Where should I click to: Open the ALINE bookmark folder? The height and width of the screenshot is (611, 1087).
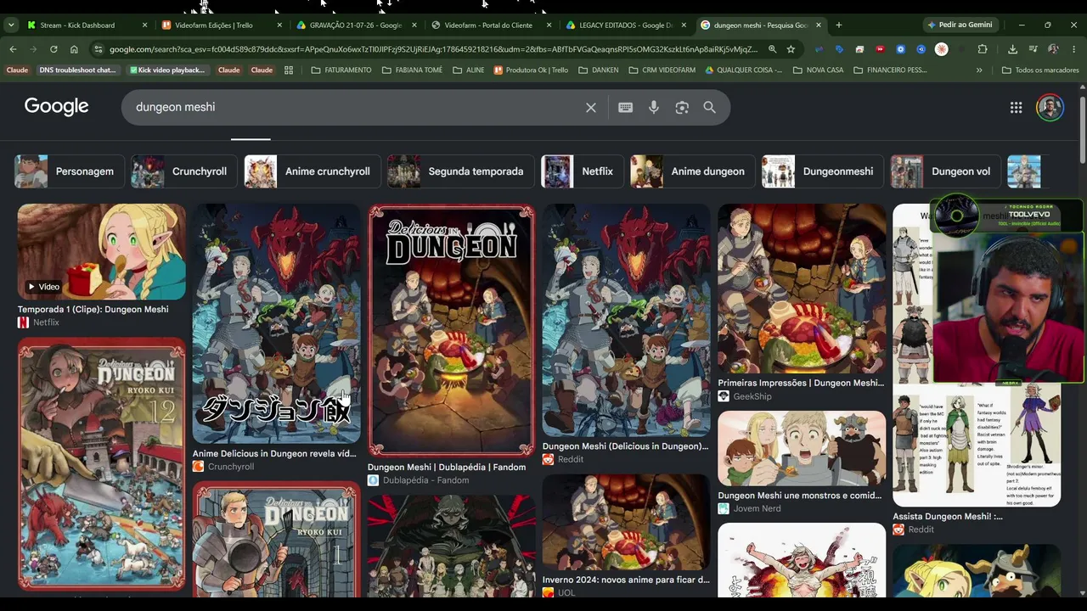[x=468, y=70]
